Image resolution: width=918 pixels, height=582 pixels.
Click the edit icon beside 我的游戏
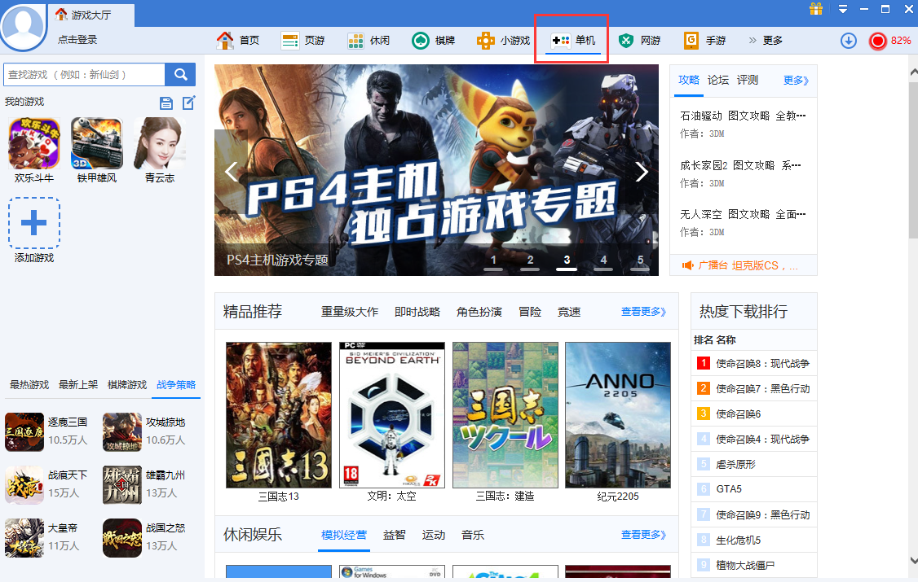point(188,103)
